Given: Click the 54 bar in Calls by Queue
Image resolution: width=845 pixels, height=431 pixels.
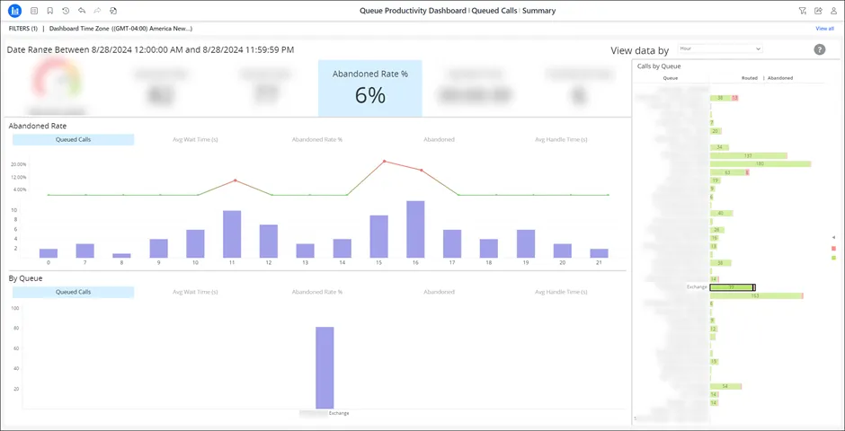Looking at the screenshot, I should (726, 386).
